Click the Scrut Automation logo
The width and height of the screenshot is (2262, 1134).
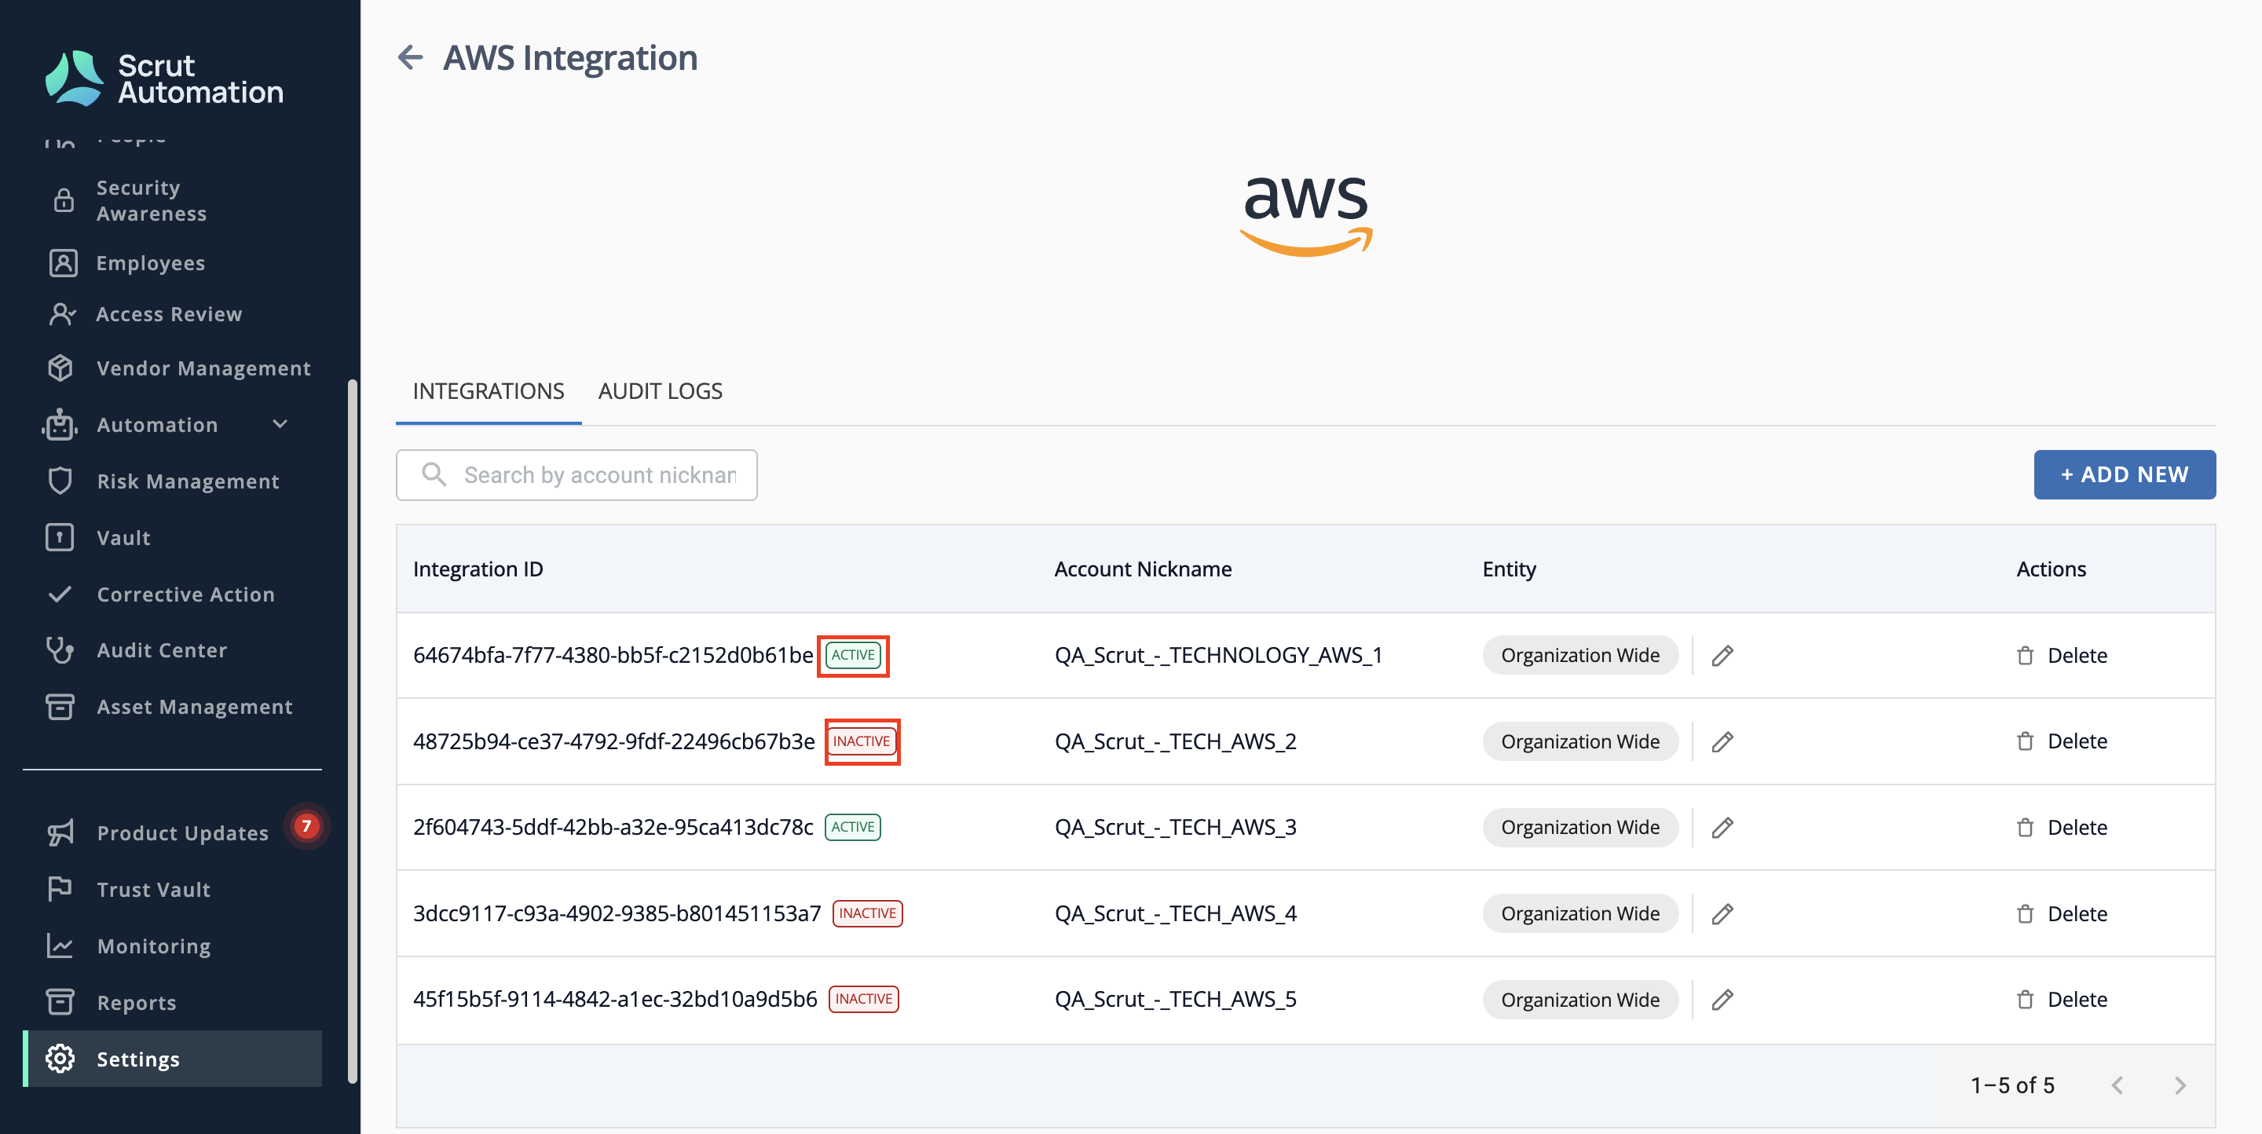165,78
